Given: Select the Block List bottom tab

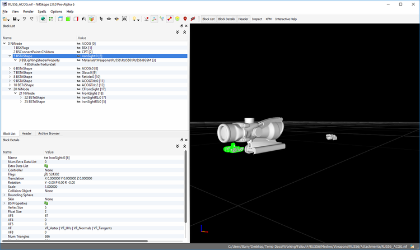Looking at the screenshot, I should (10, 133).
